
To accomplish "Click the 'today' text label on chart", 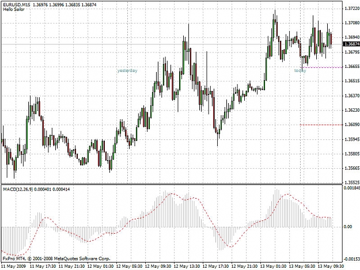I will 300,71.
